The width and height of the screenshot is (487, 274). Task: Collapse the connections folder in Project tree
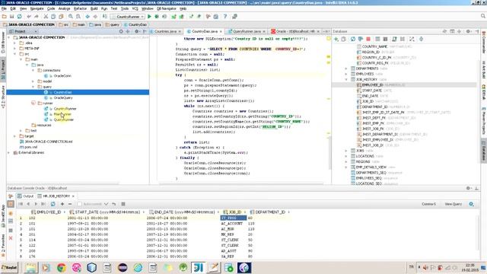[x=33, y=70]
